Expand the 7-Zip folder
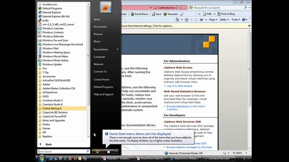 [45, 72]
